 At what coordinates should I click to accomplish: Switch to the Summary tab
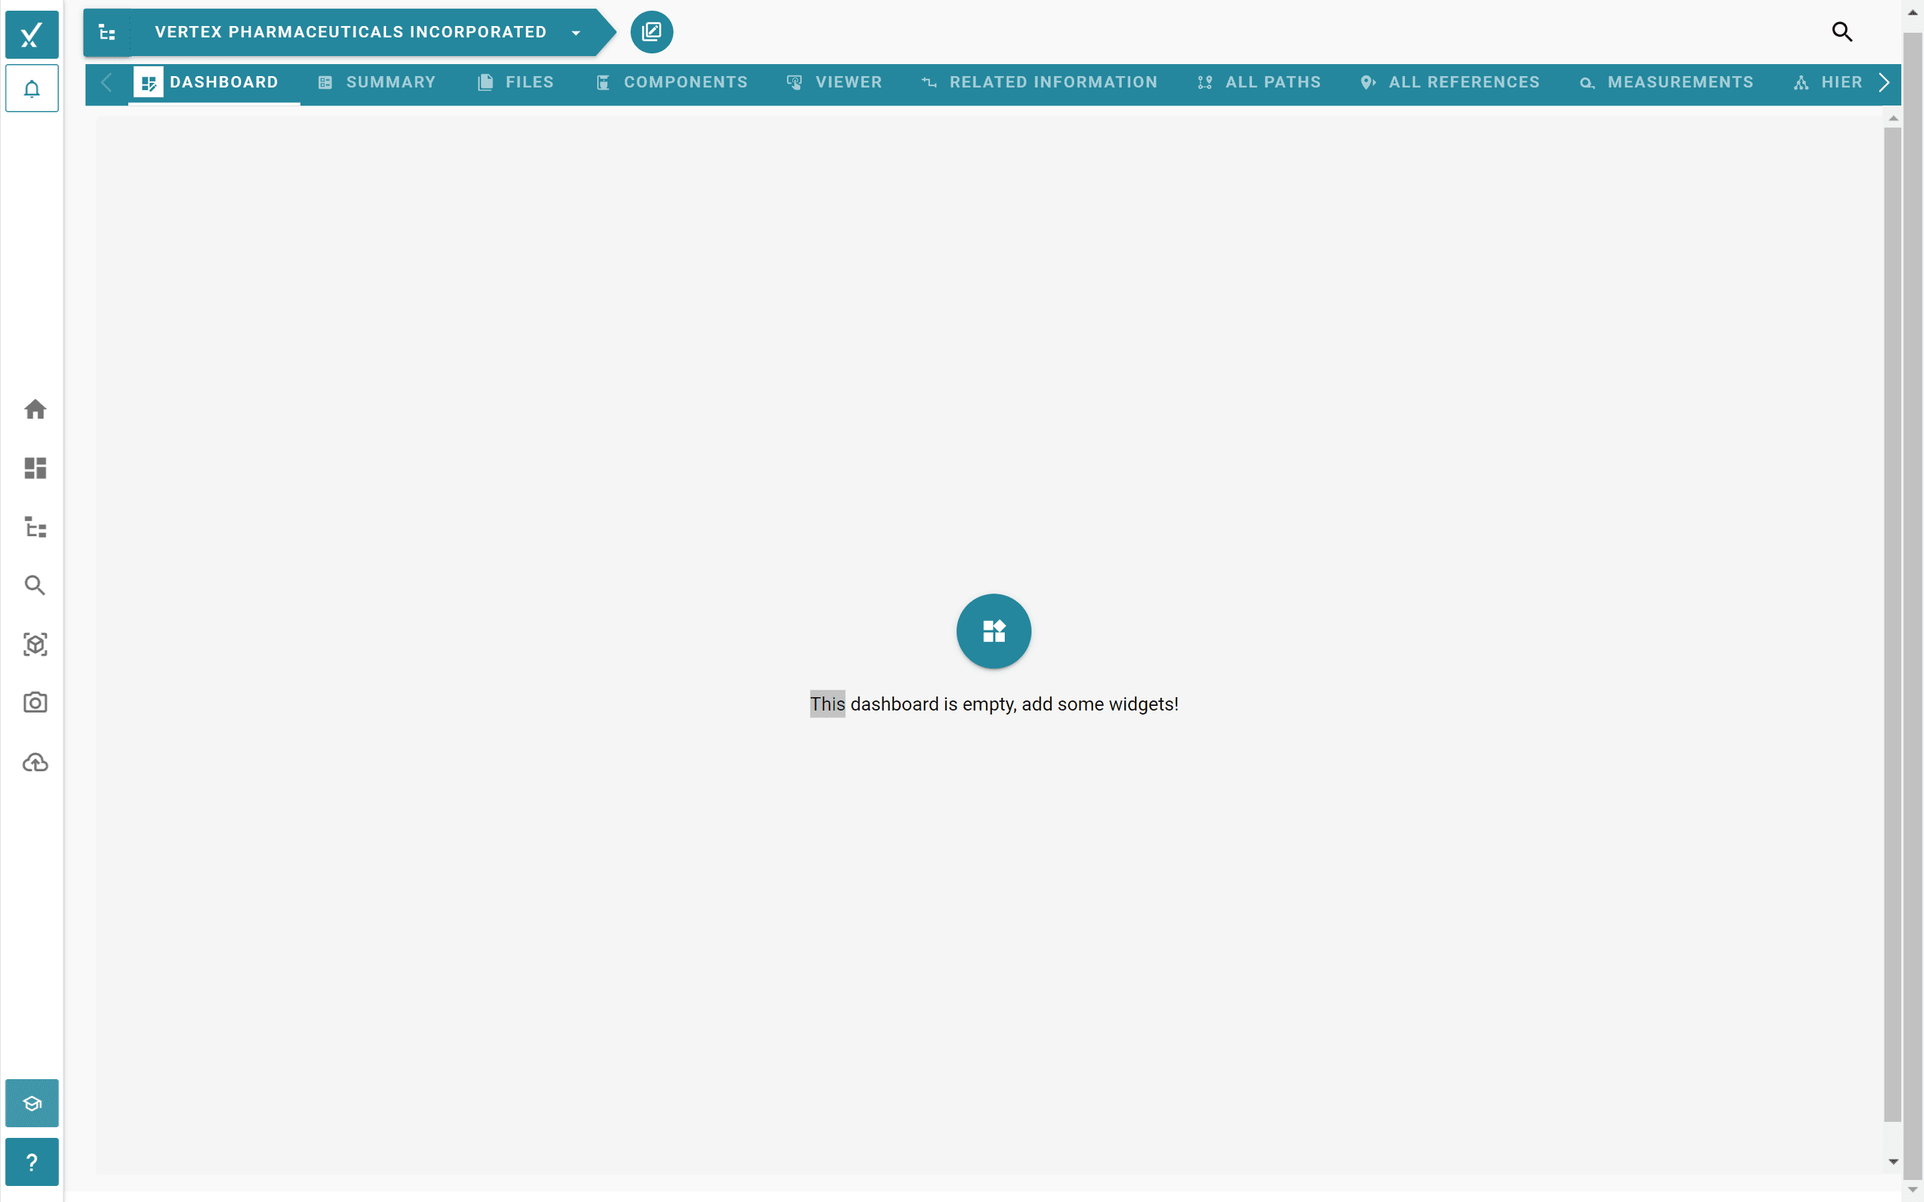pyautogui.click(x=377, y=82)
